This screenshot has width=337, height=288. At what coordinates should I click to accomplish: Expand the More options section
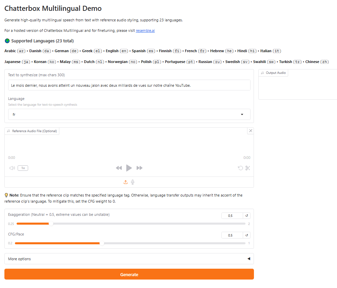coord(129,259)
